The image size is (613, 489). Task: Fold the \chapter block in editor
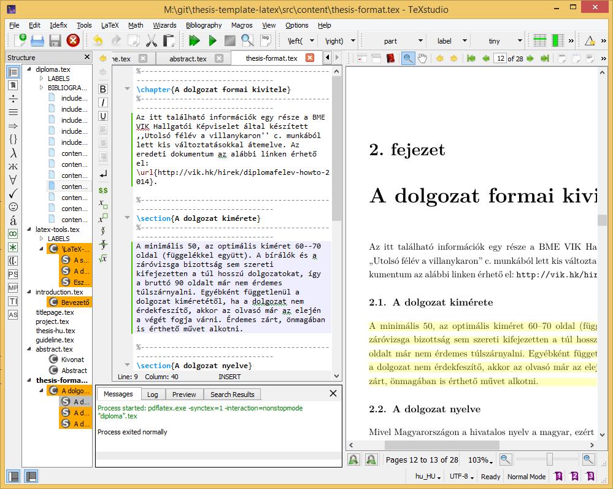127,89
